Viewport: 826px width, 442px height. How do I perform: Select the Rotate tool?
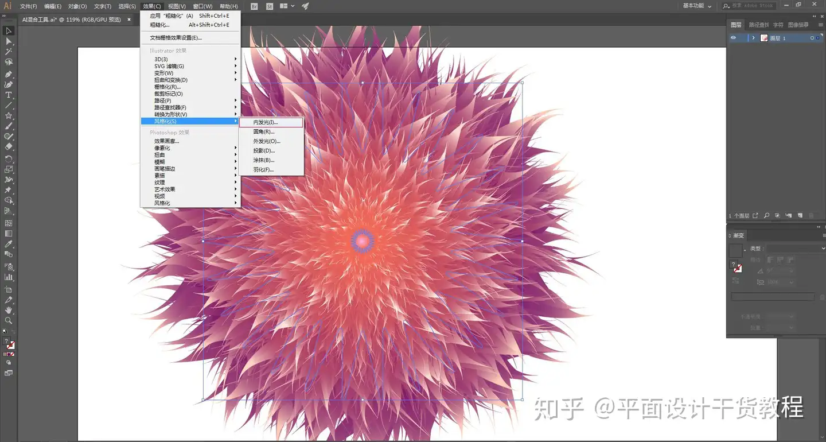tap(9, 159)
